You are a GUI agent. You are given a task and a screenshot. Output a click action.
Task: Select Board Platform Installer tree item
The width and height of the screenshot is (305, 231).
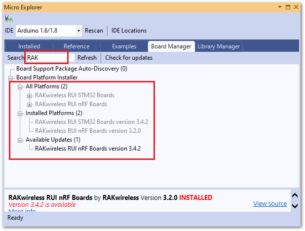tap(47, 77)
